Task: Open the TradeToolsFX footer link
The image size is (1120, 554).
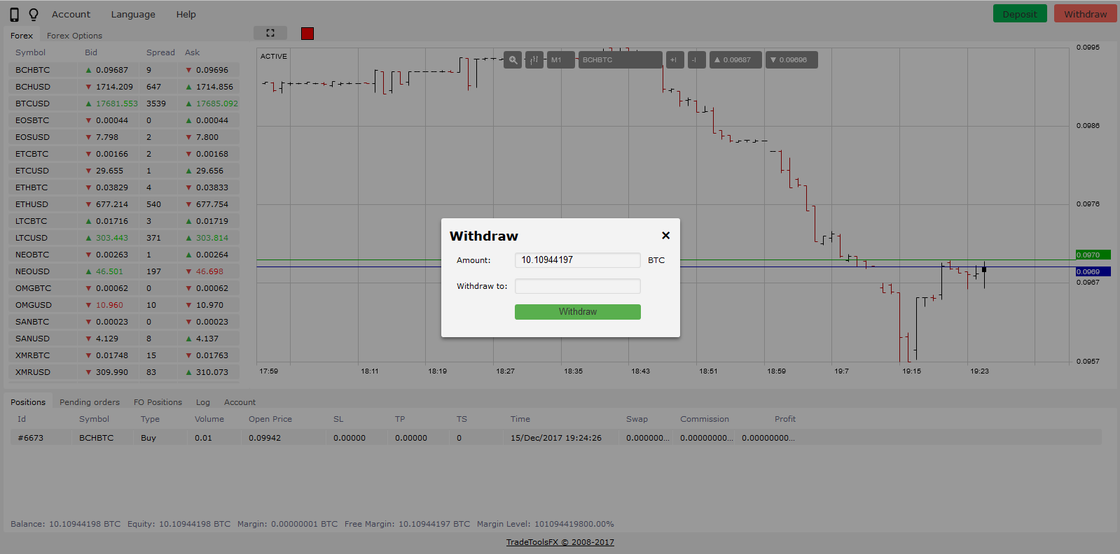Action: [560, 542]
